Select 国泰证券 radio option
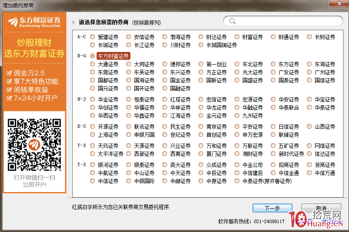 click(273, 80)
